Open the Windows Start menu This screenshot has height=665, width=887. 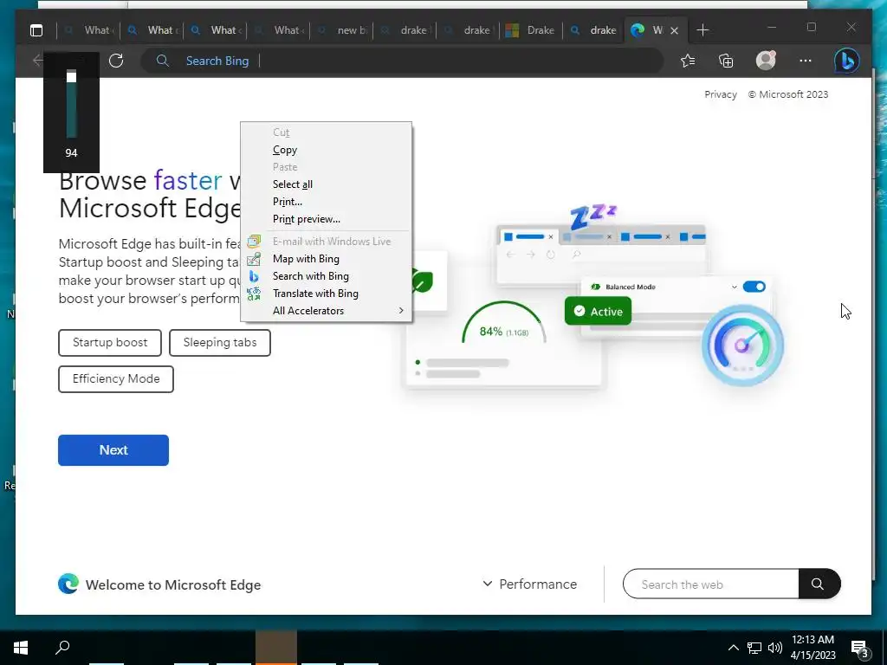pyautogui.click(x=21, y=648)
